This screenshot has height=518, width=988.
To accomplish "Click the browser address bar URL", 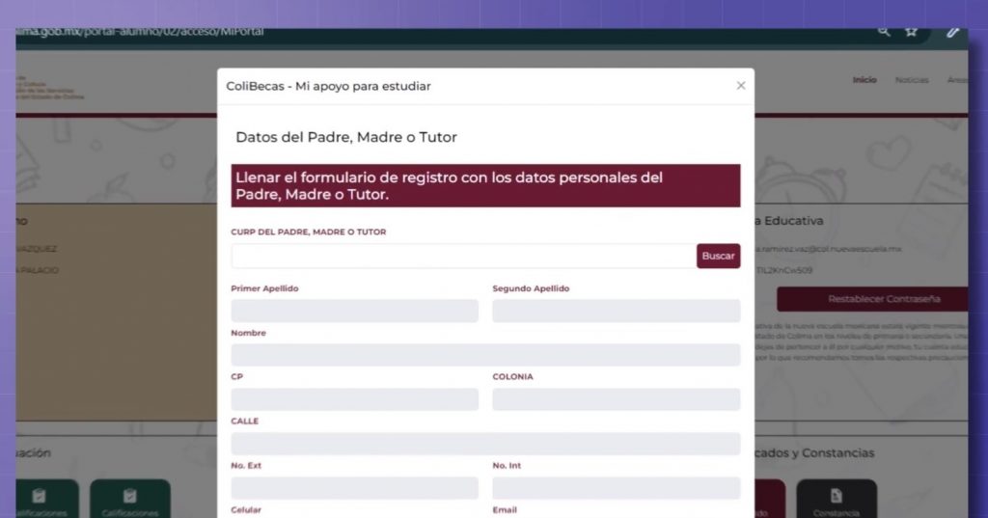I will tap(145, 32).
